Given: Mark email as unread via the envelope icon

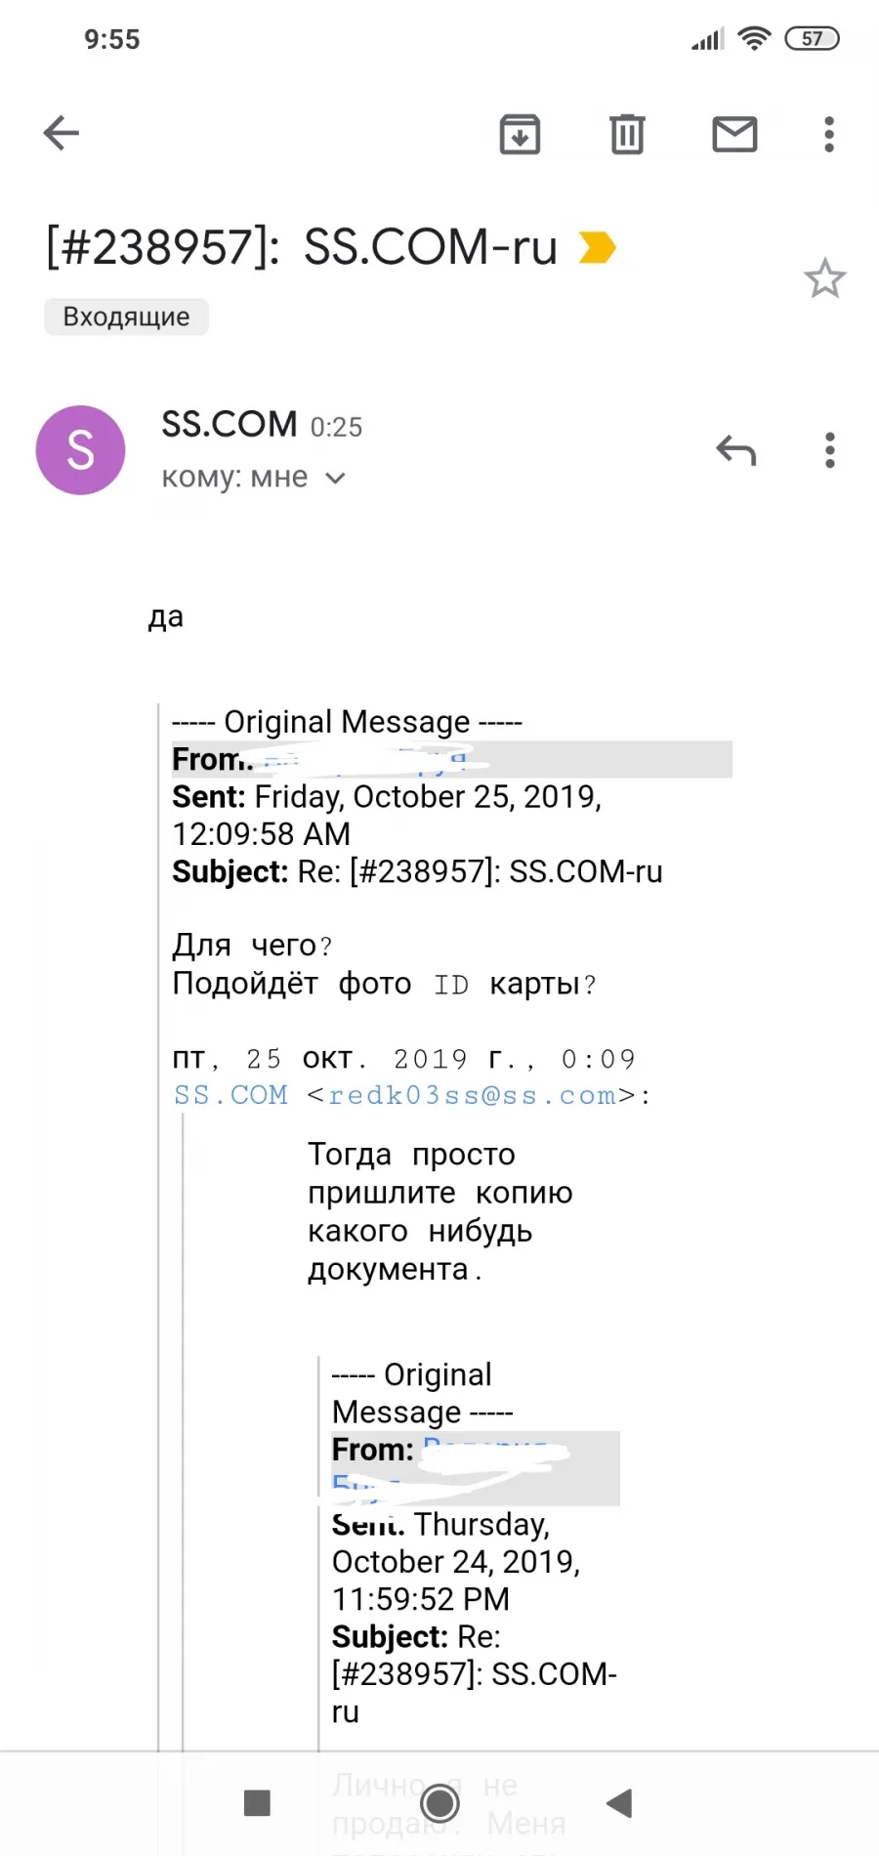Looking at the screenshot, I should pos(734,134).
